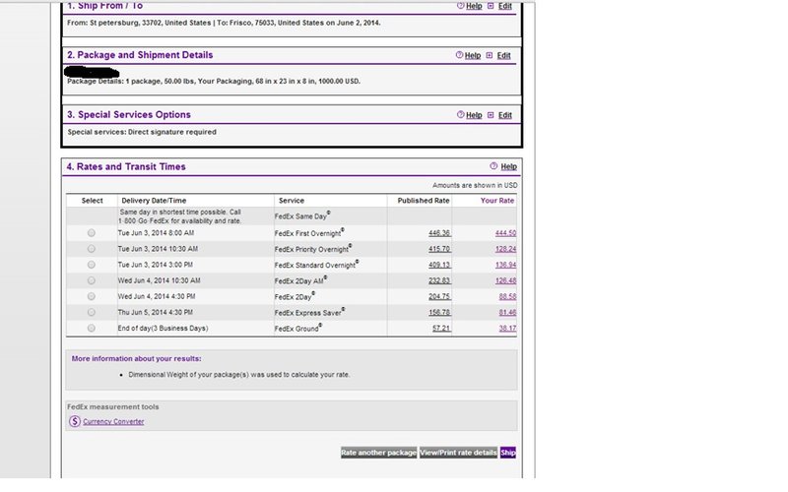Image resolution: width=788 pixels, height=492 pixels.
Task: Open Express Saver published rate 156.78
Action: 439,312
